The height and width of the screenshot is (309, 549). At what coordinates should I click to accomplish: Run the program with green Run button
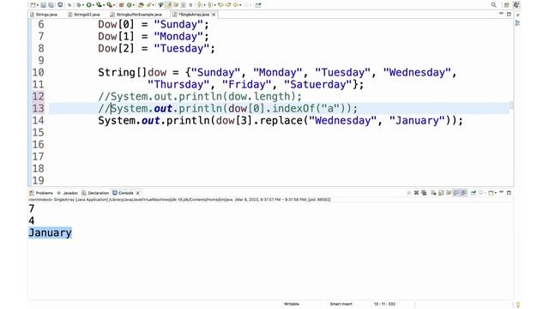[x=89, y=5]
